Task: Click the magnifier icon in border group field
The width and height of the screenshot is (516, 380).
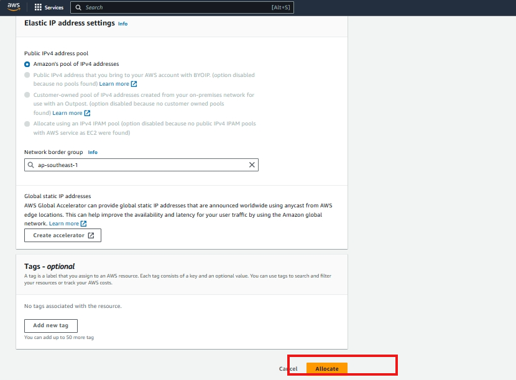Action: click(30, 165)
